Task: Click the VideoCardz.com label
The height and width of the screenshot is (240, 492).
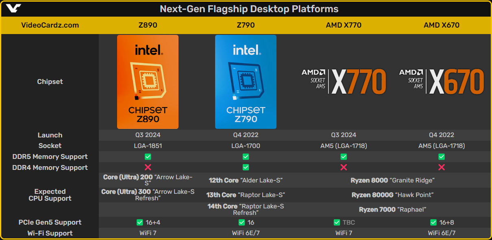Action: click(50, 25)
